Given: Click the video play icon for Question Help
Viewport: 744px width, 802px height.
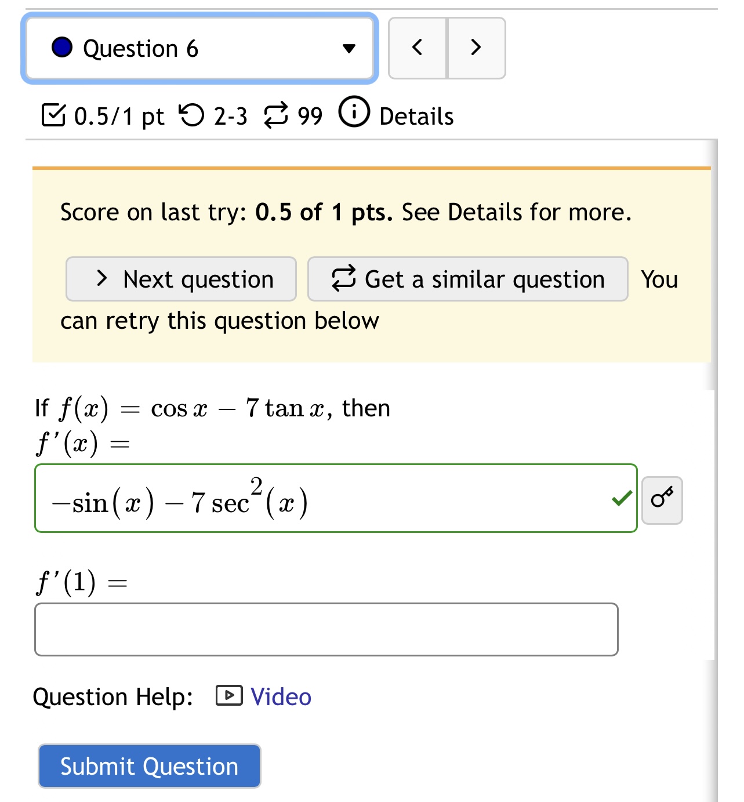Looking at the screenshot, I should click(x=228, y=696).
